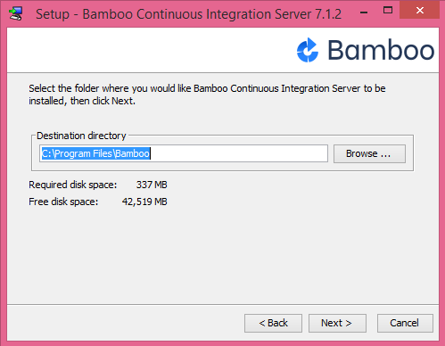Select the 337 MB required space value
Viewport: 445px width, 346px height.
(152, 185)
